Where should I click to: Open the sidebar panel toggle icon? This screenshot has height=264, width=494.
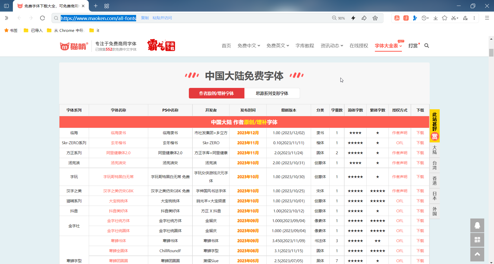6,6
